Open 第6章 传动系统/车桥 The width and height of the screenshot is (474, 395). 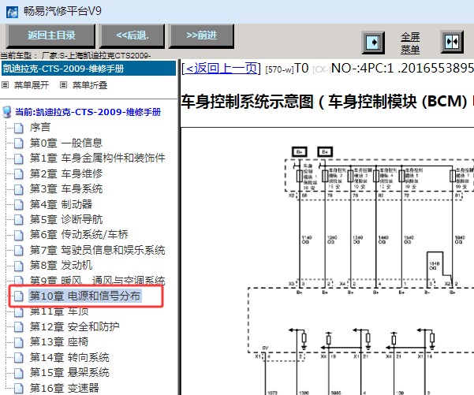(79, 234)
